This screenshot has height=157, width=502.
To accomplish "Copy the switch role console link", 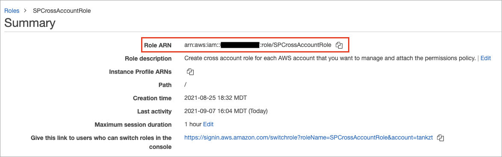I will pos(441,138).
